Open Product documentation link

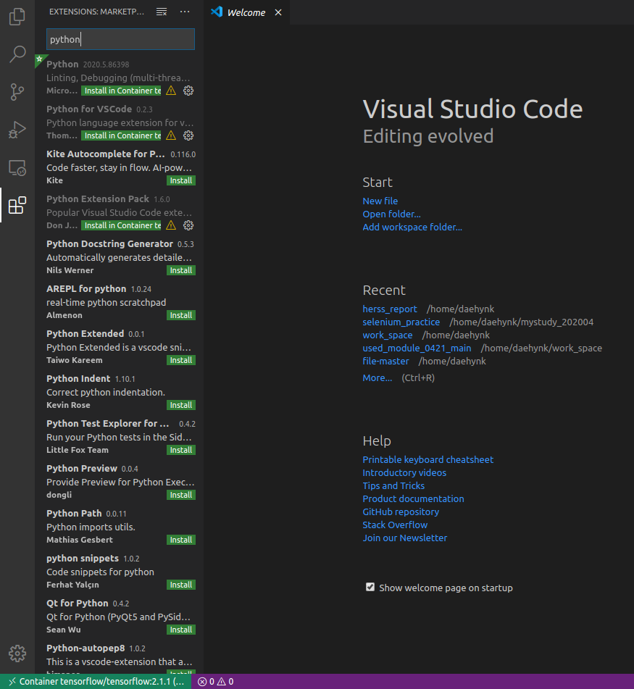(x=413, y=498)
